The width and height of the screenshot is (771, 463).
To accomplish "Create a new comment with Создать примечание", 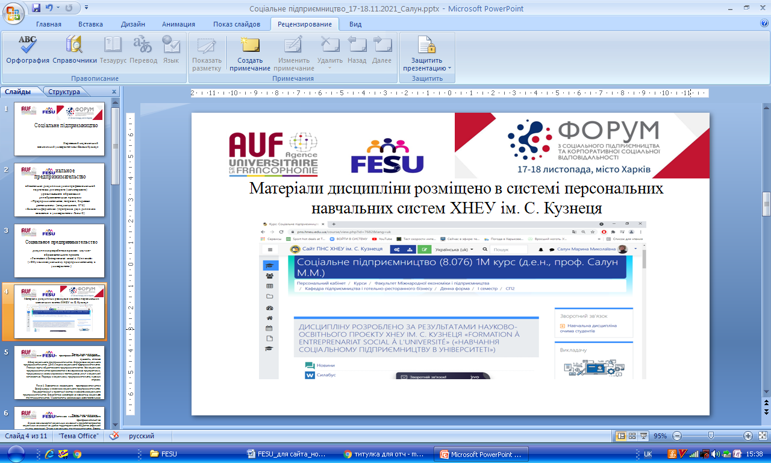I will [249, 53].
